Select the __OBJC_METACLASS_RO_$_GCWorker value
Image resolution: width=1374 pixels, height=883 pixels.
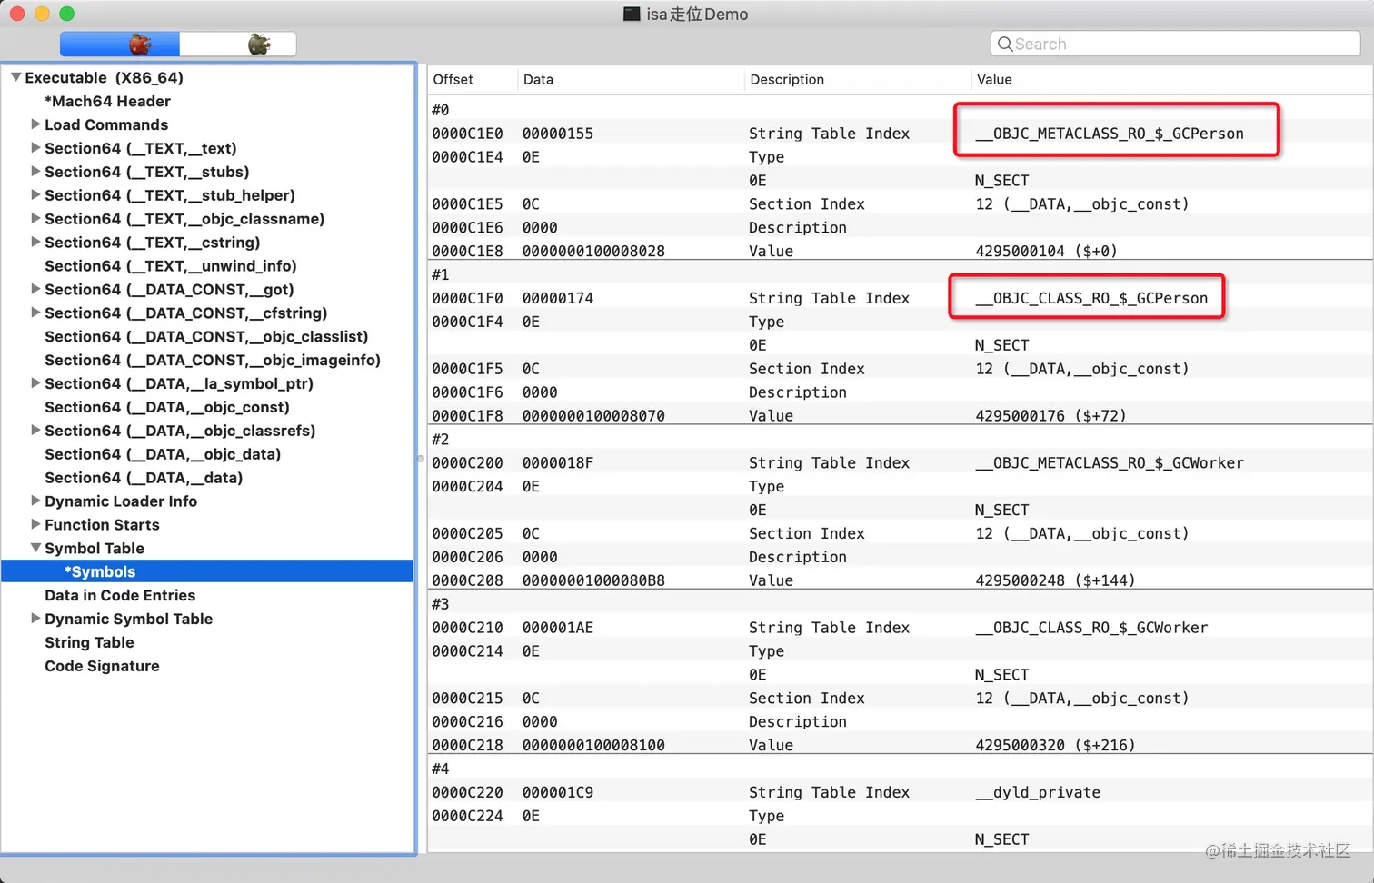point(1110,463)
